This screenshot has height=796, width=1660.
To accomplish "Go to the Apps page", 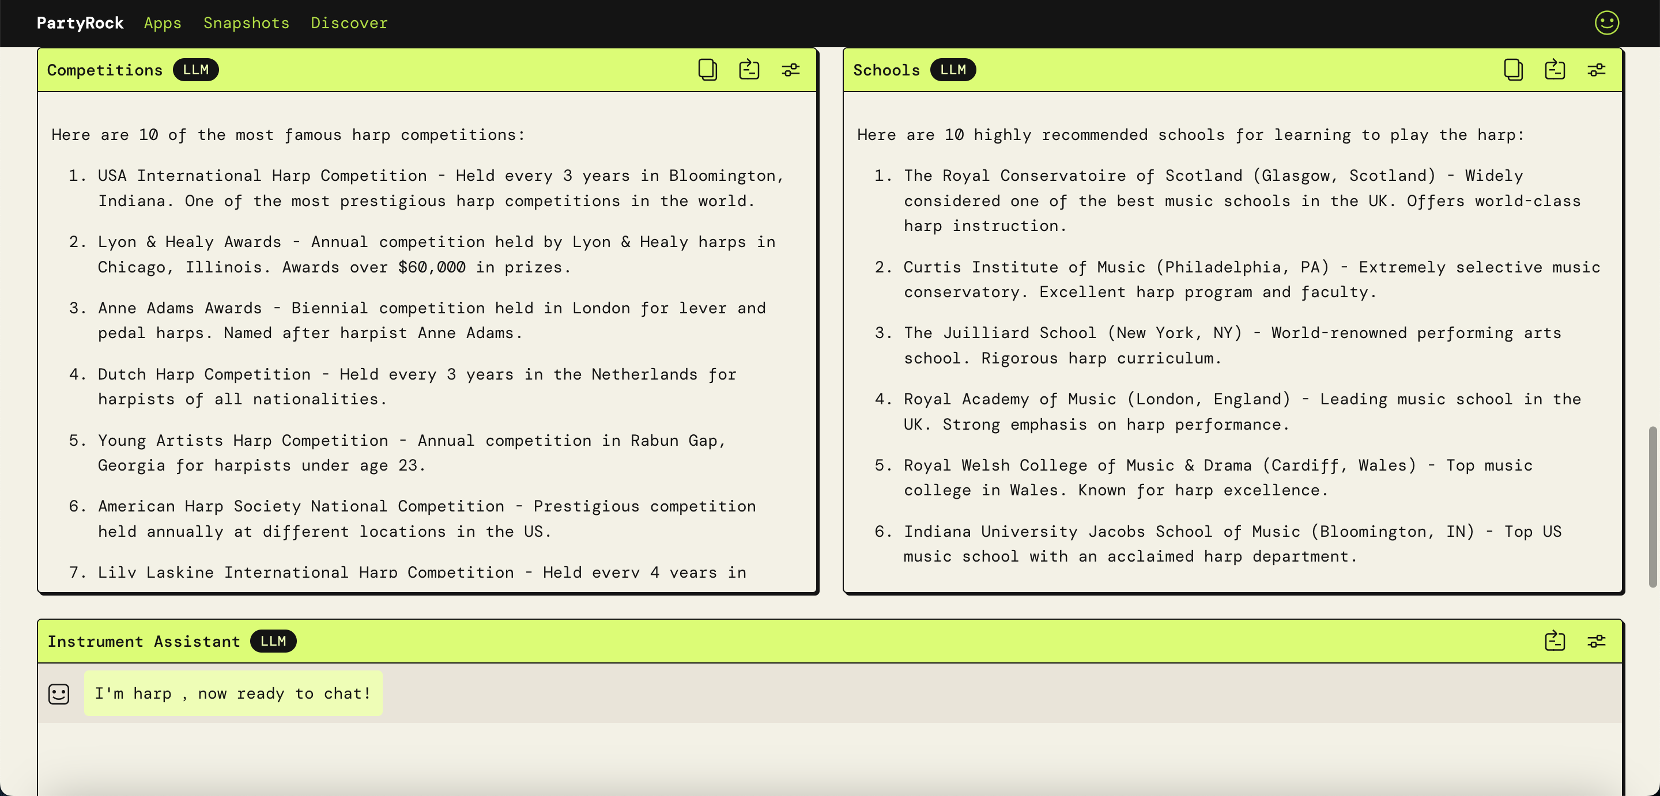I will (x=163, y=23).
